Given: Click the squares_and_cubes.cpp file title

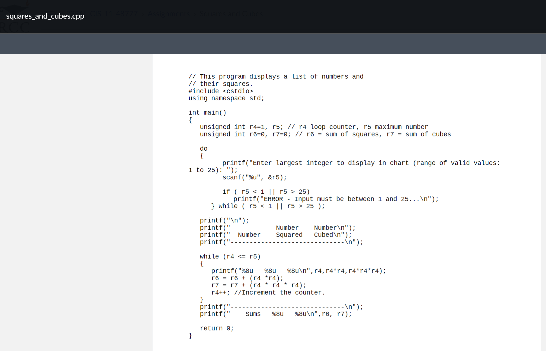Looking at the screenshot, I should coord(45,16).
